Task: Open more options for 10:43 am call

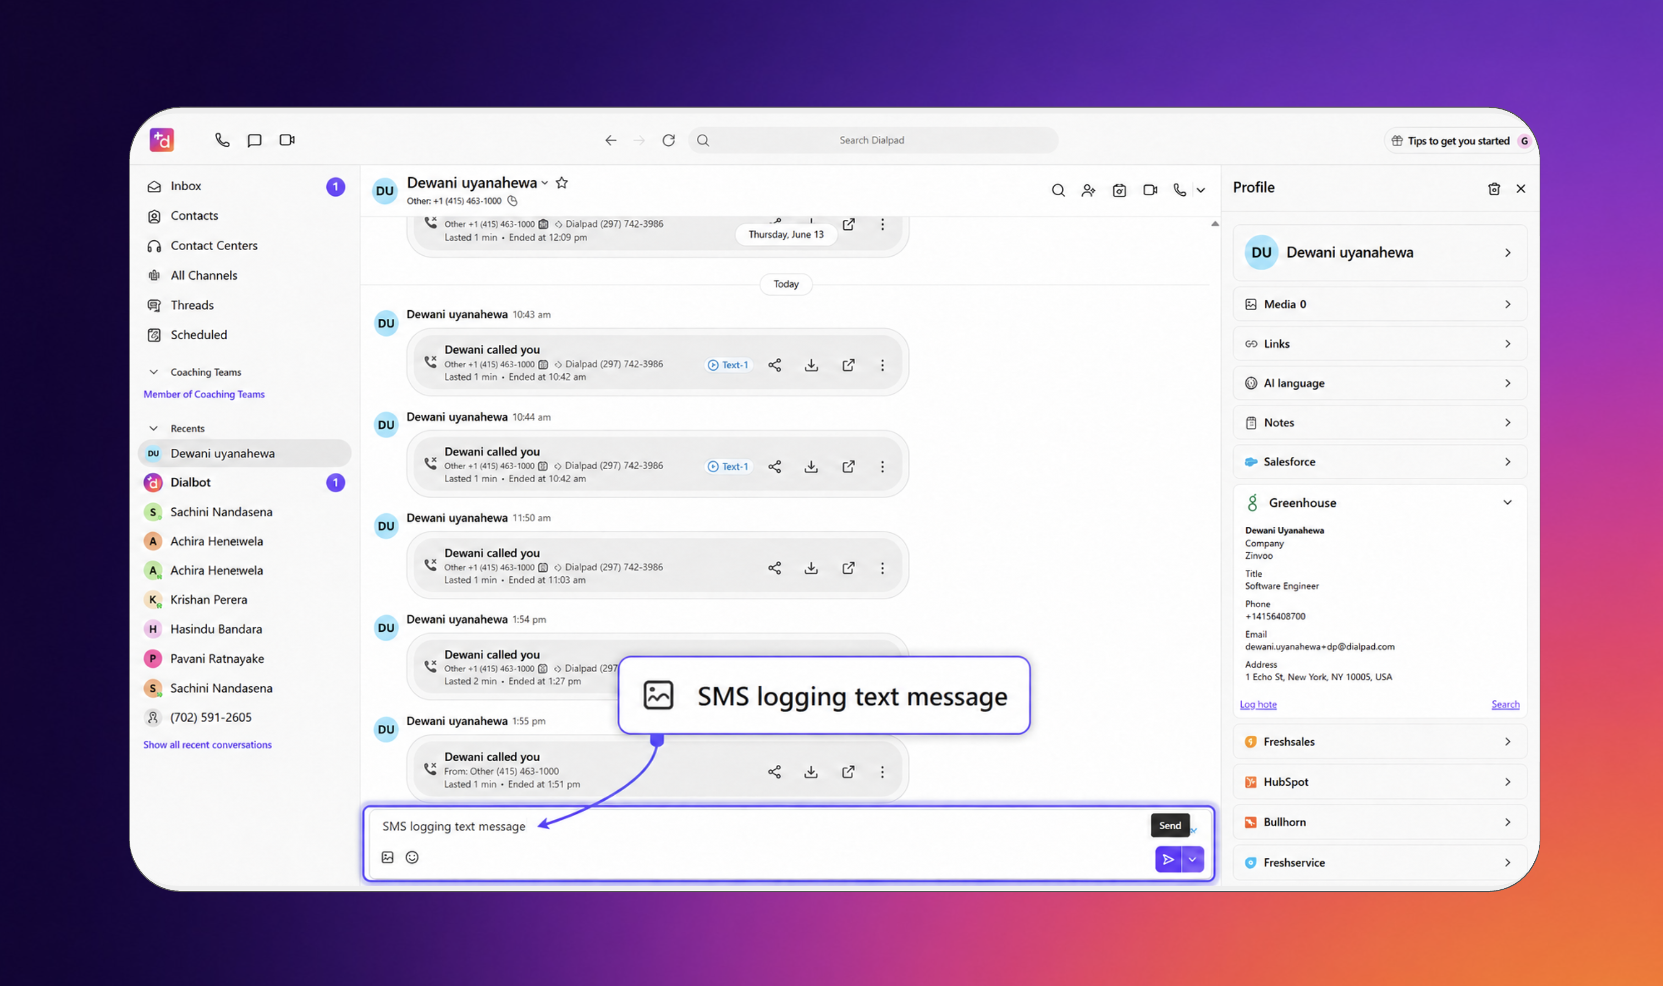Action: 882,365
